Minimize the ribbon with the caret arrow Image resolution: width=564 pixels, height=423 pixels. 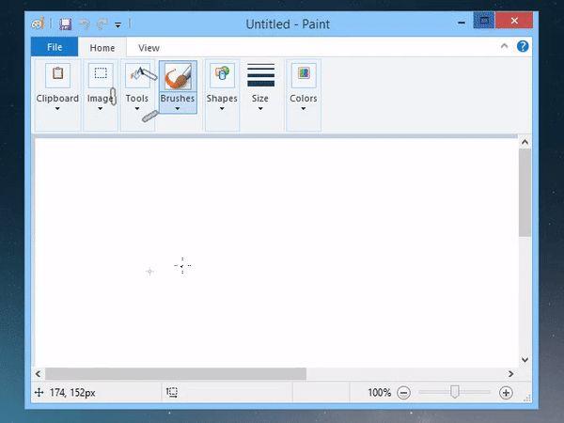pyautogui.click(x=504, y=46)
